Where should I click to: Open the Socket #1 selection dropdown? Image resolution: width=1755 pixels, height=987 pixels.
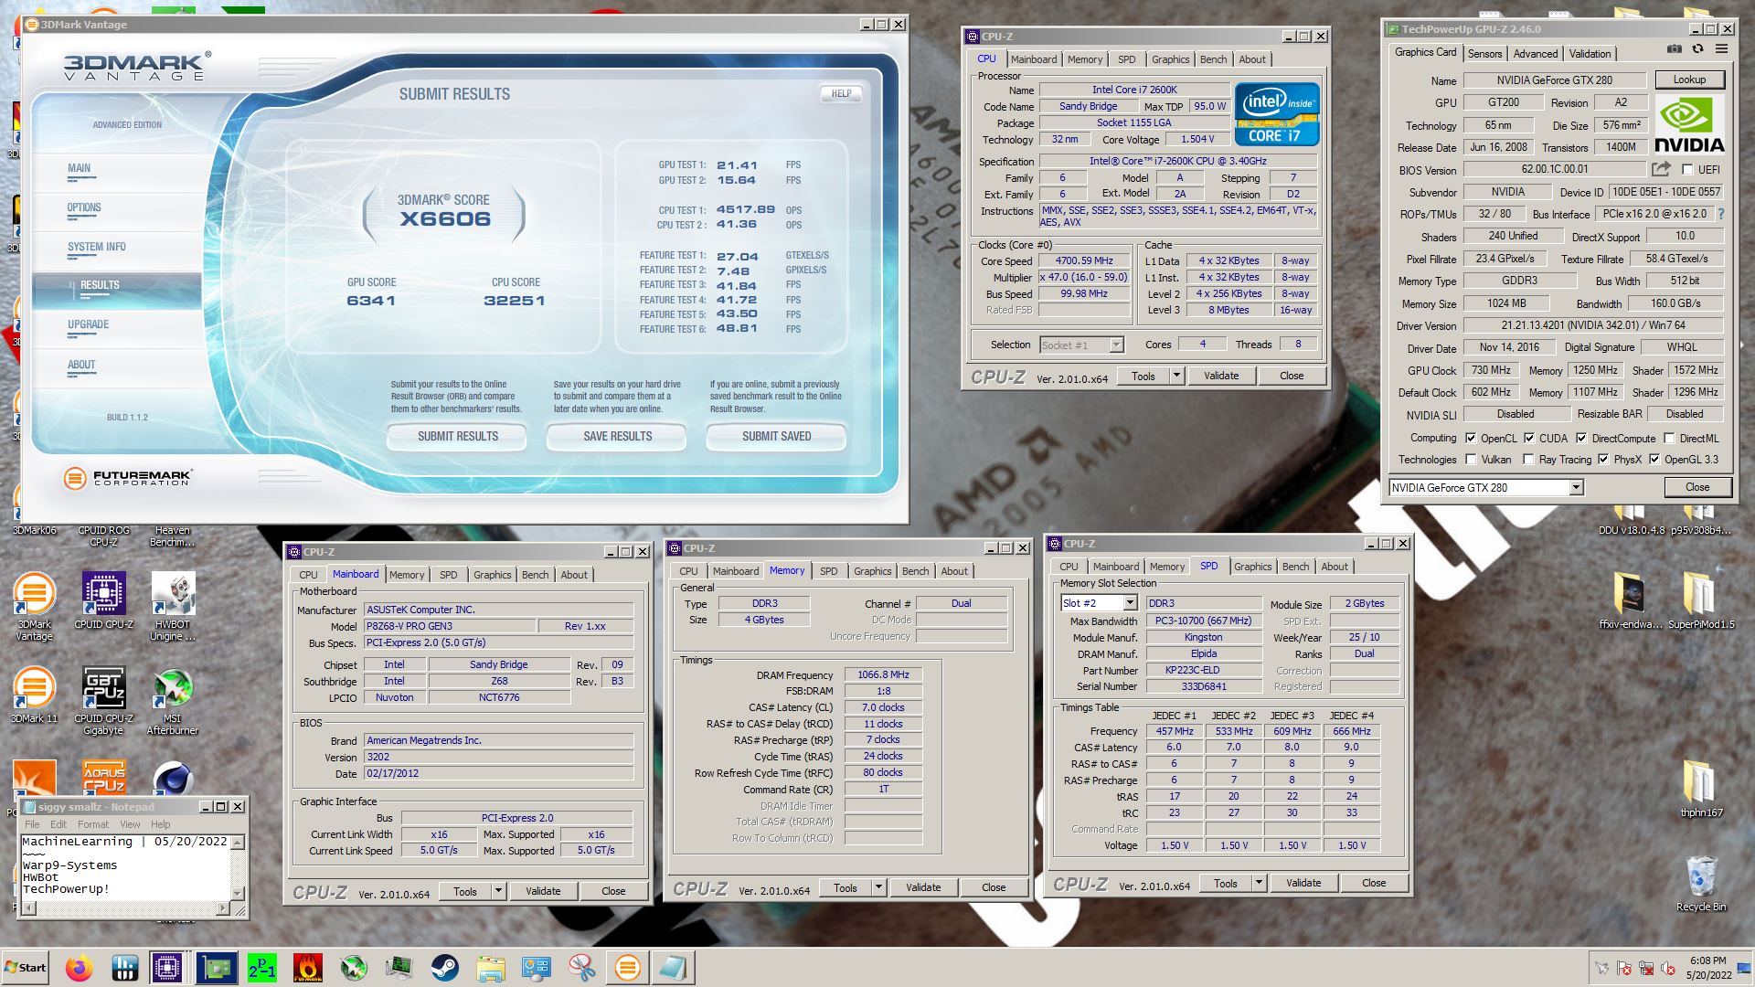point(1116,345)
